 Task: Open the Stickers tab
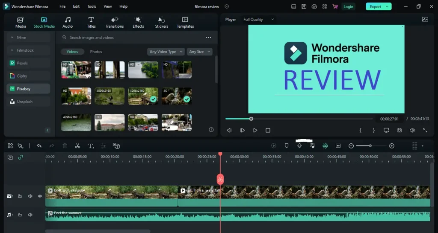point(161,23)
